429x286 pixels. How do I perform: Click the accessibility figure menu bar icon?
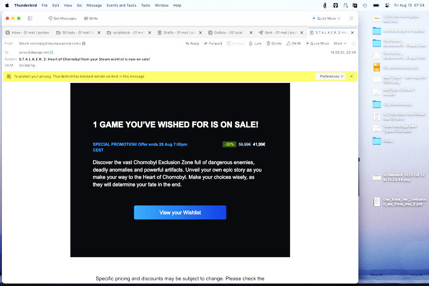[x=325, y=5]
